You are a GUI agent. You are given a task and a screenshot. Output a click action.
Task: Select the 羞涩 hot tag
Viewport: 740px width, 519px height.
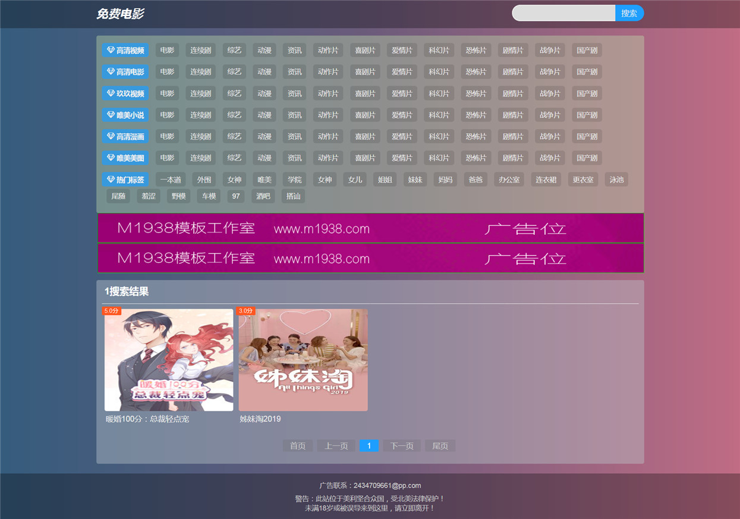point(149,196)
